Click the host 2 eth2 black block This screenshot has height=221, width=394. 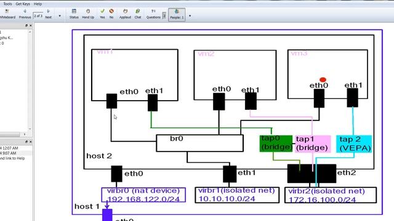click(x=312, y=173)
